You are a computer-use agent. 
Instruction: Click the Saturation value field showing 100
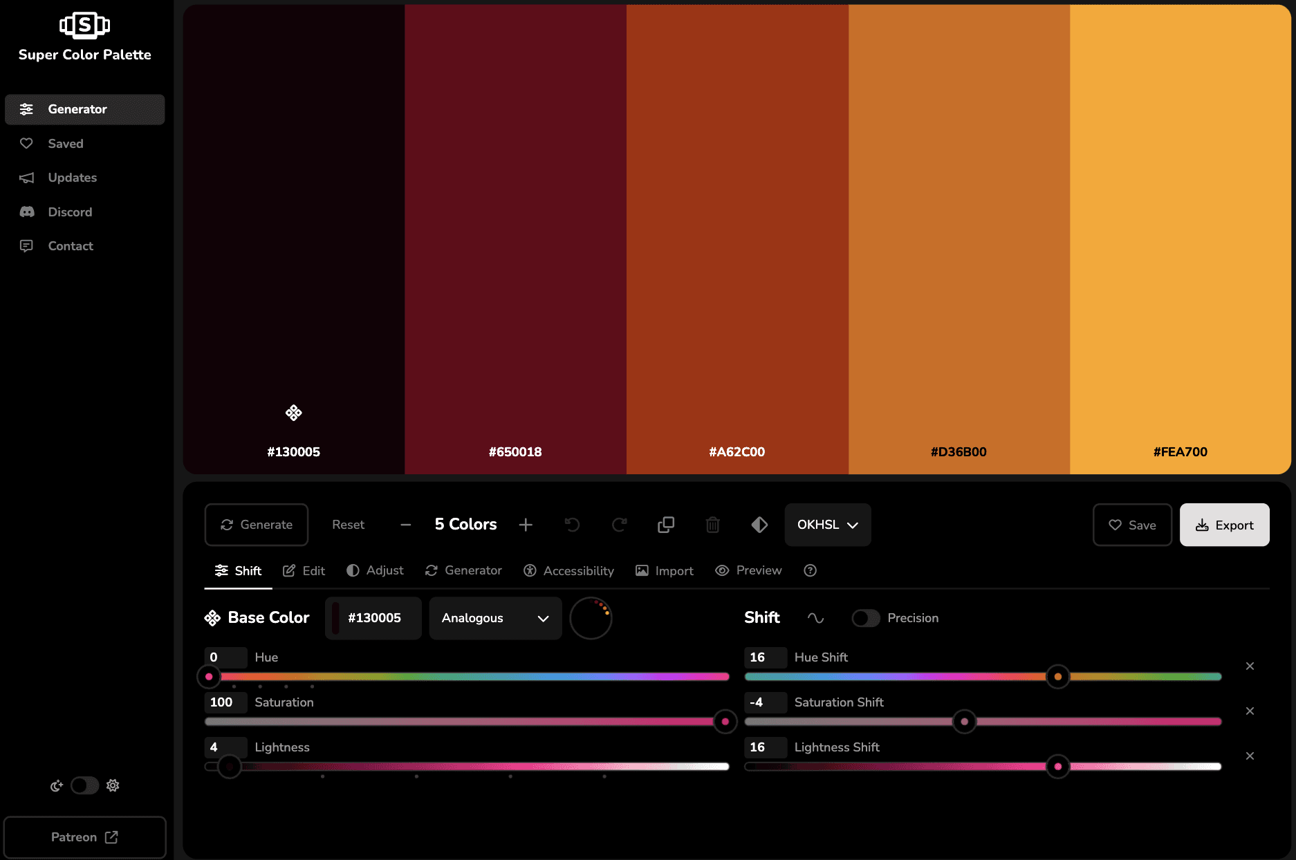coord(225,702)
